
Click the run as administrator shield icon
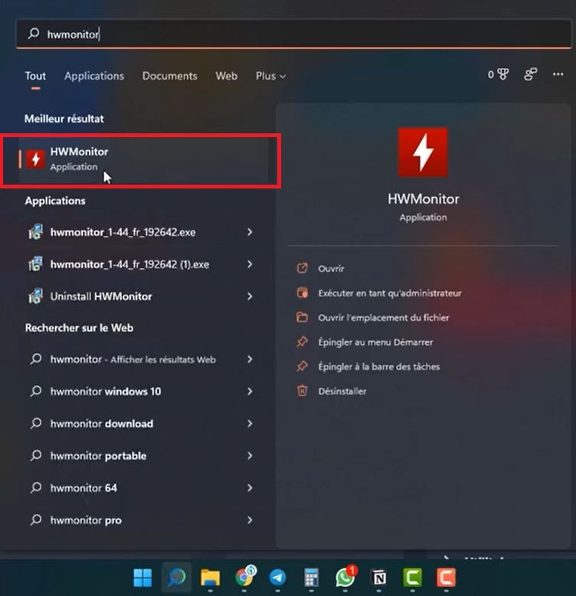point(302,293)
